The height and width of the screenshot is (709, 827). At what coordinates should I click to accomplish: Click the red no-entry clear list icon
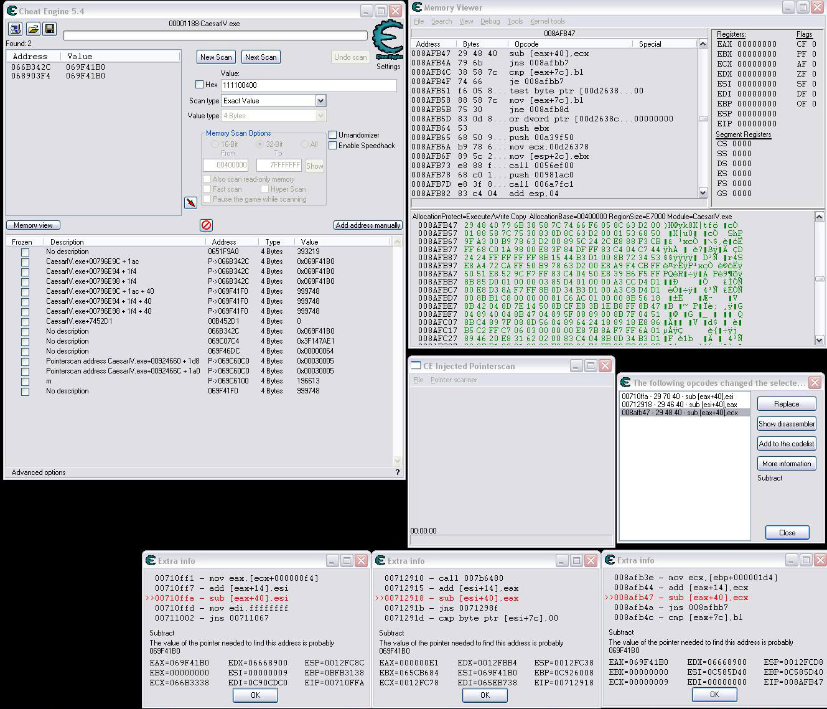tap(206, 225)
